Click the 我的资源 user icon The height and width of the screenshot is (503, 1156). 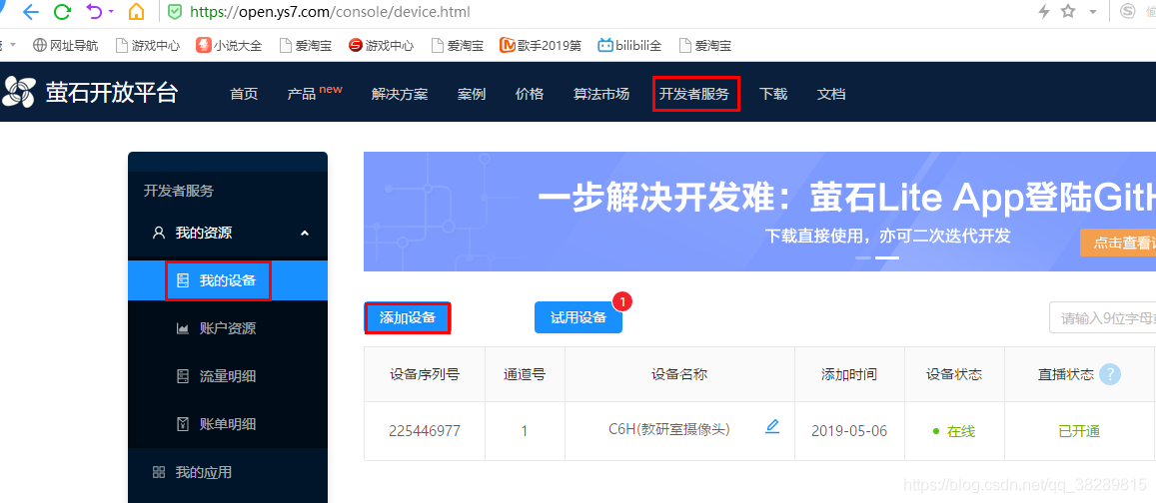coord(159,233)
